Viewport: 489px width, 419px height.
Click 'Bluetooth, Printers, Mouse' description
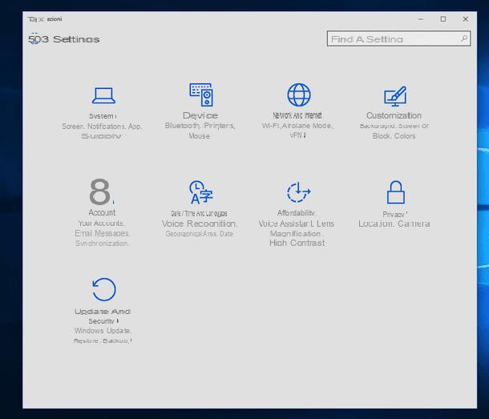pos(200,131)
